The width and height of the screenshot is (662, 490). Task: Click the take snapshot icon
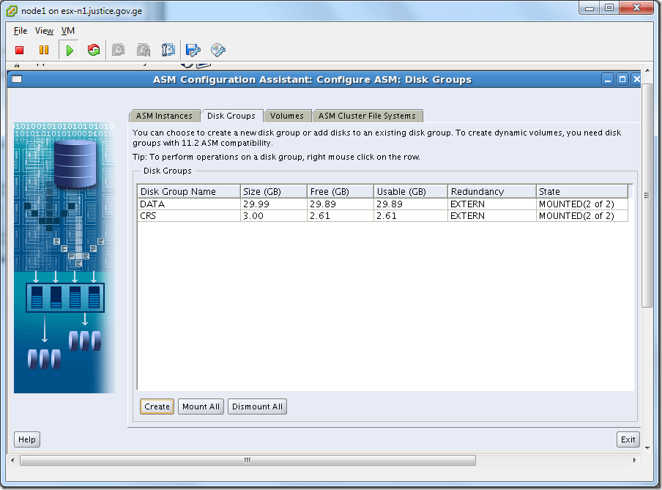tap(119, 50)
